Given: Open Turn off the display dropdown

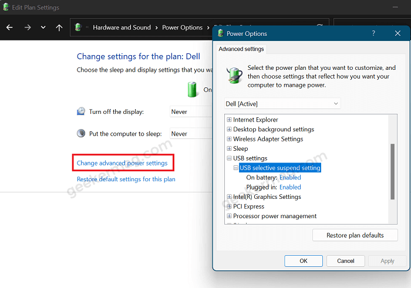Looking at the screenshot, I should pos(191,112).
